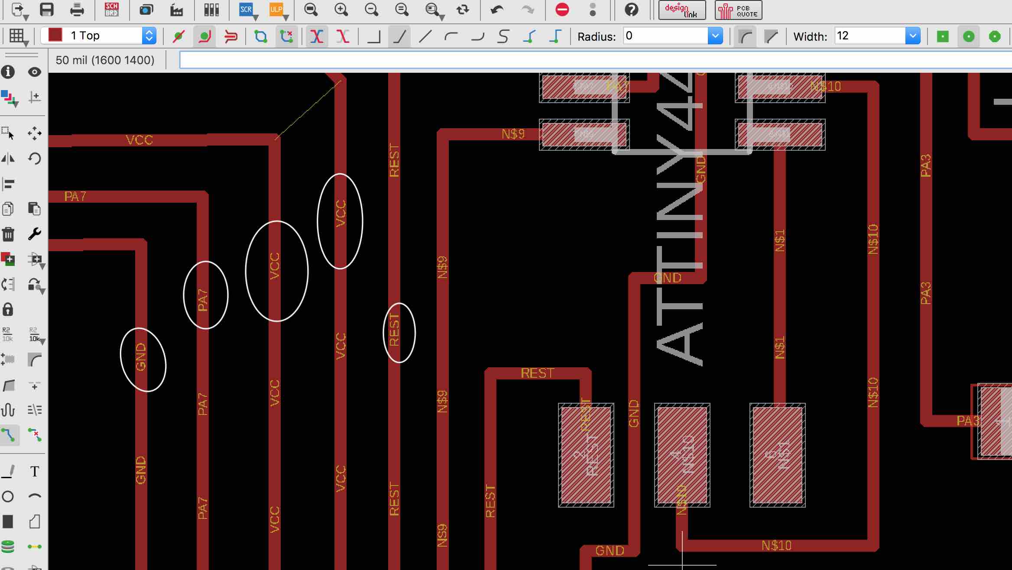This screenshot has width=1012, height=570.
Task: Select the Route tool in left toolbar
Action: pyautogui.click(x=9, y=434)
